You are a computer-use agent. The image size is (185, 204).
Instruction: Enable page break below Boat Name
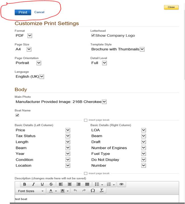[x=86, y=120]
